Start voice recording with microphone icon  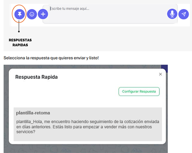pyautogui.click(x=172, y=14)
